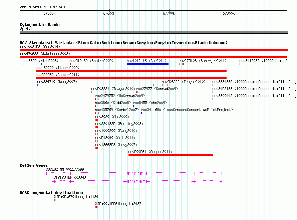The image size is (297, 220).
Task: Open the esv3309442 variant label
Action: (255, 96)
